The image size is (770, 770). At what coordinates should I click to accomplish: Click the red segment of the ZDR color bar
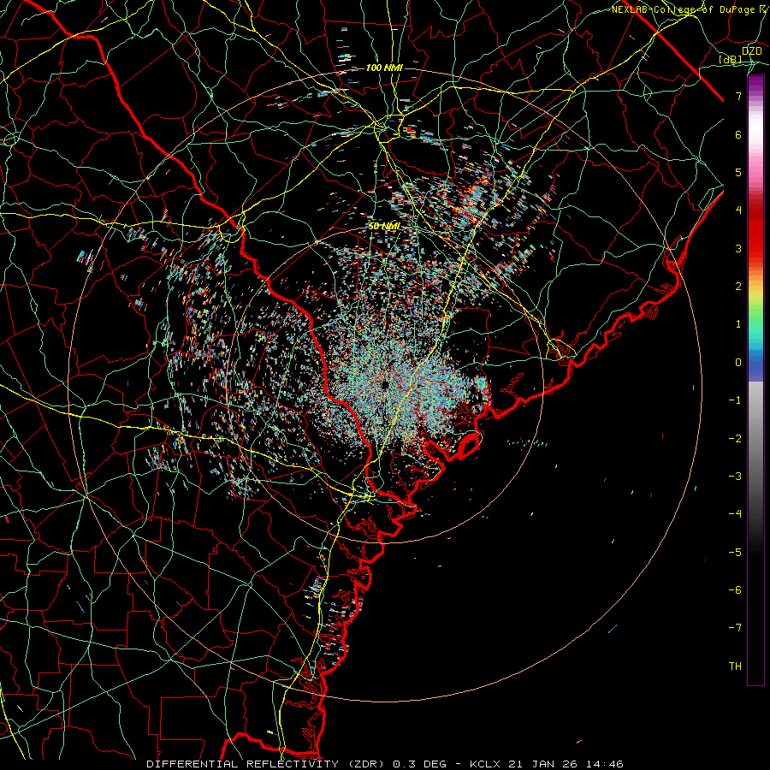tap(755, 231)
